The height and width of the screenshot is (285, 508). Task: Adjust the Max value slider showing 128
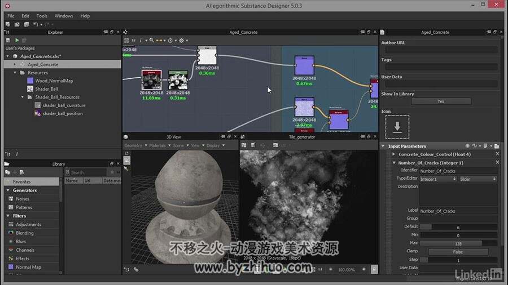coord(458,244)
